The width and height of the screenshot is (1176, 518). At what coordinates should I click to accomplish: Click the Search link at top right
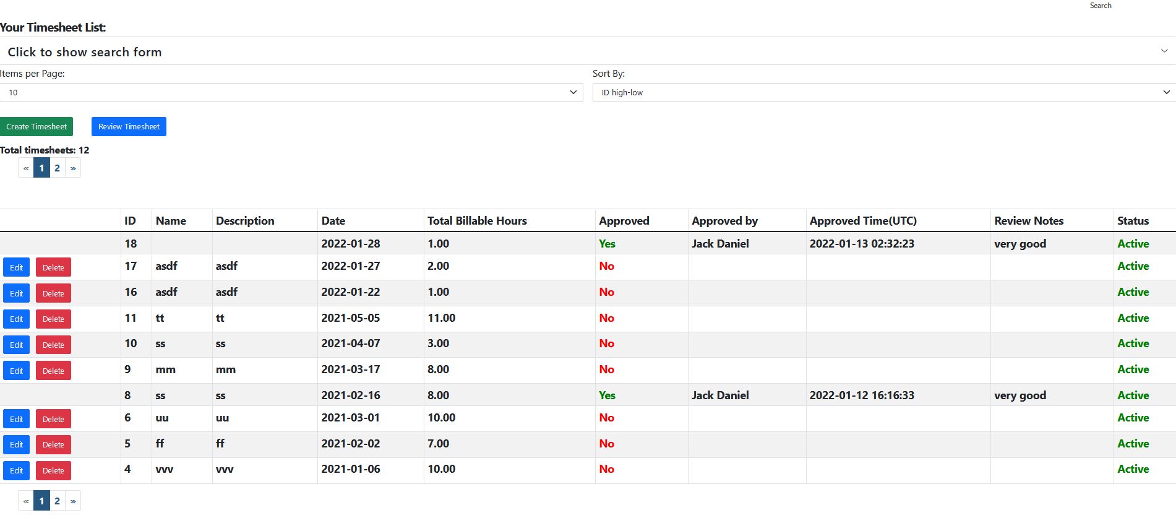click(1100, 6)
